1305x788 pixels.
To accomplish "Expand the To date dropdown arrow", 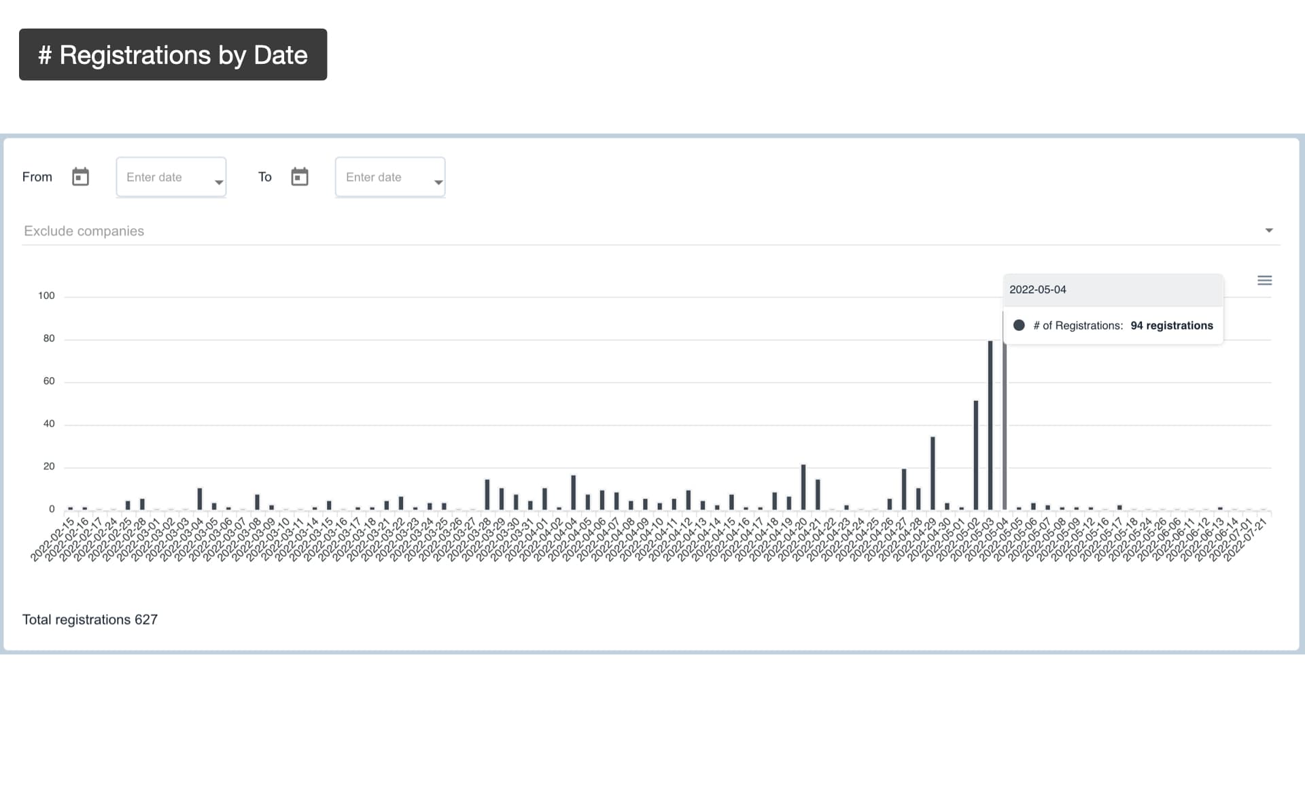I will click(x=438, y=182).
